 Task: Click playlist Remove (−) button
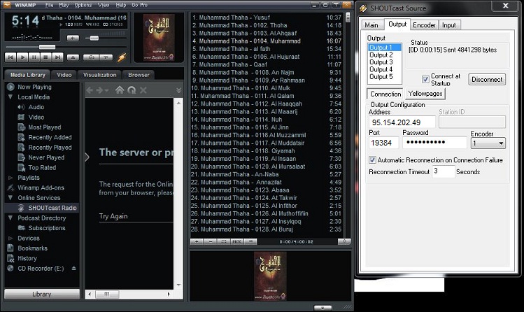pyautogui.click(x=210, y=241)
